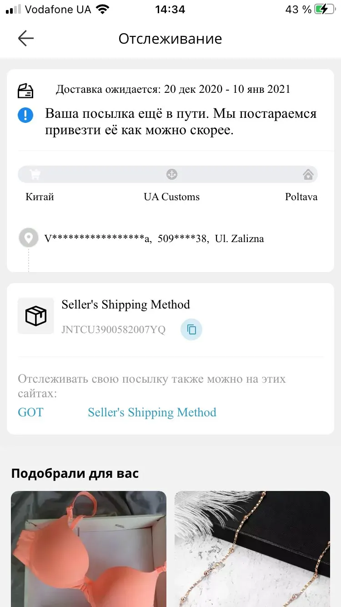
Task: Tap the anchor customs progress icon
Action: click(171, 174)
